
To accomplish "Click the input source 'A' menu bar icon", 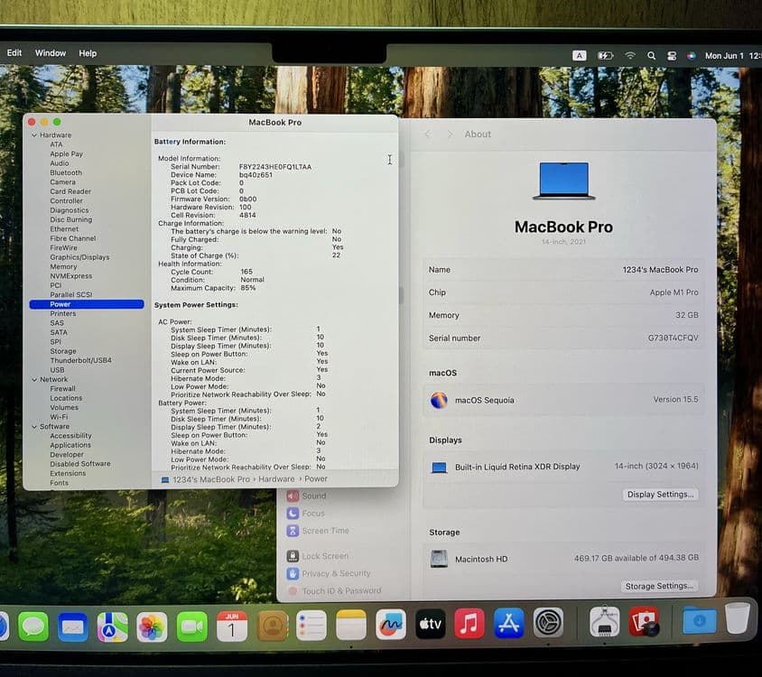I will point(579,55).
